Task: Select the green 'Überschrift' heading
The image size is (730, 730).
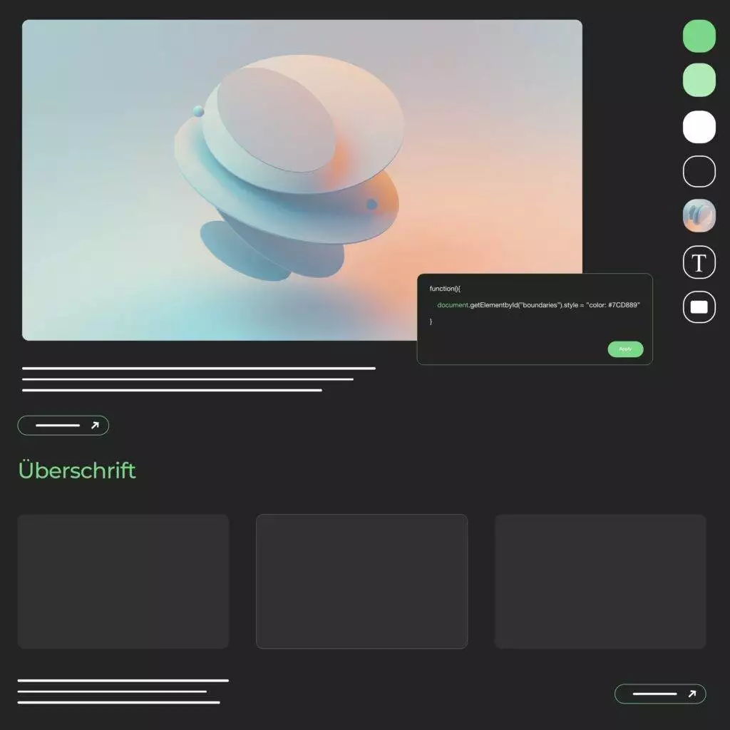Action: pos(77,471)
